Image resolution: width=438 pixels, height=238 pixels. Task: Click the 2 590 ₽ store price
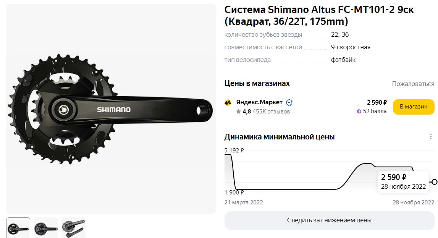(x=377, y=102)
